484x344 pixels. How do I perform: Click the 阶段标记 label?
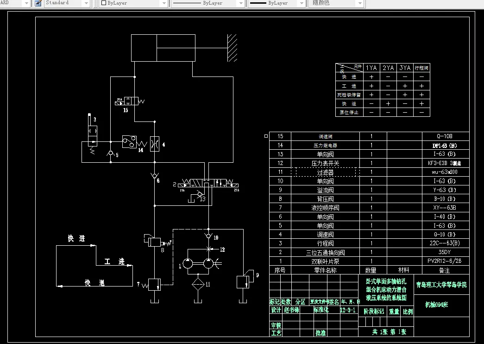(x=374, y=312)
